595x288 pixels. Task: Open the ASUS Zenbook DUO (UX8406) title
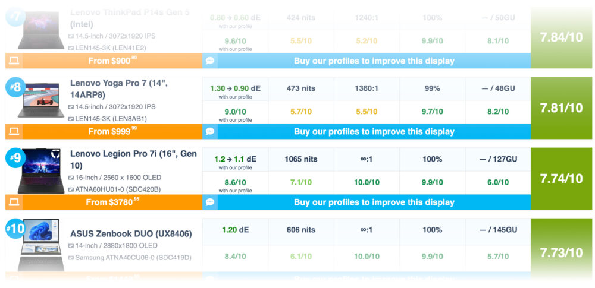click(131, 234)
